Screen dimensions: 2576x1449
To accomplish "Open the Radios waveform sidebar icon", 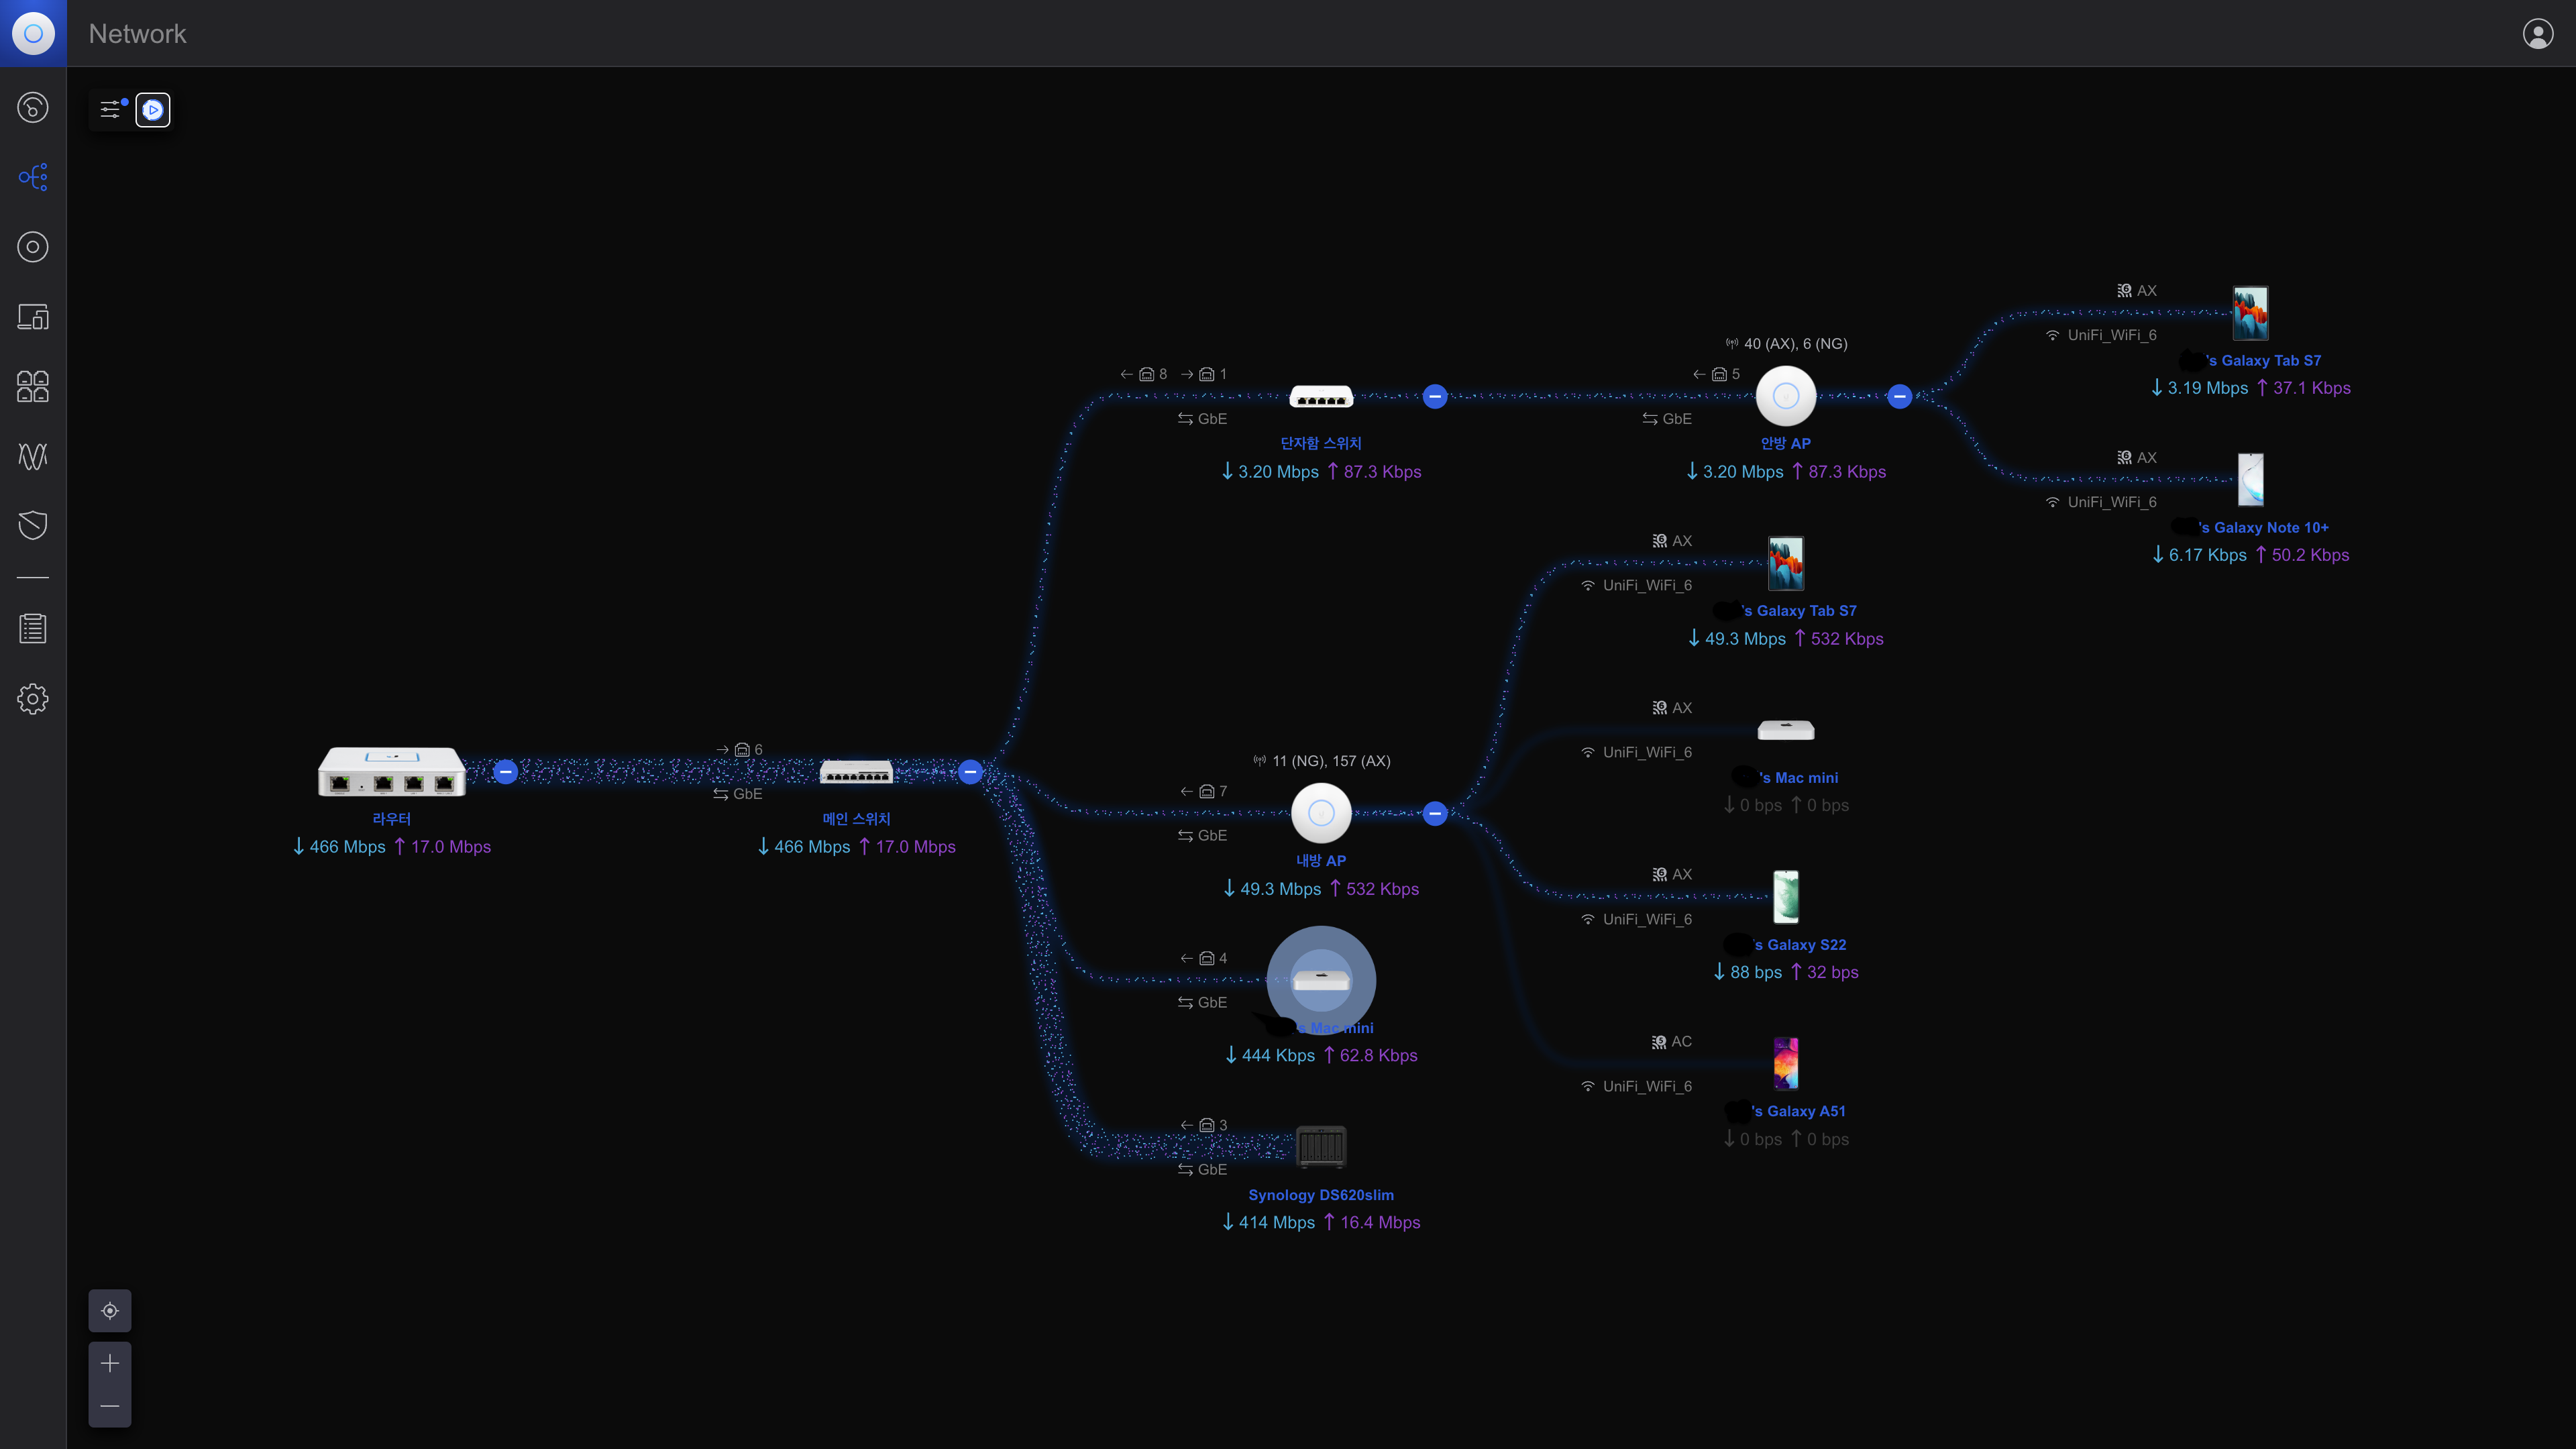I will point(33,456).
